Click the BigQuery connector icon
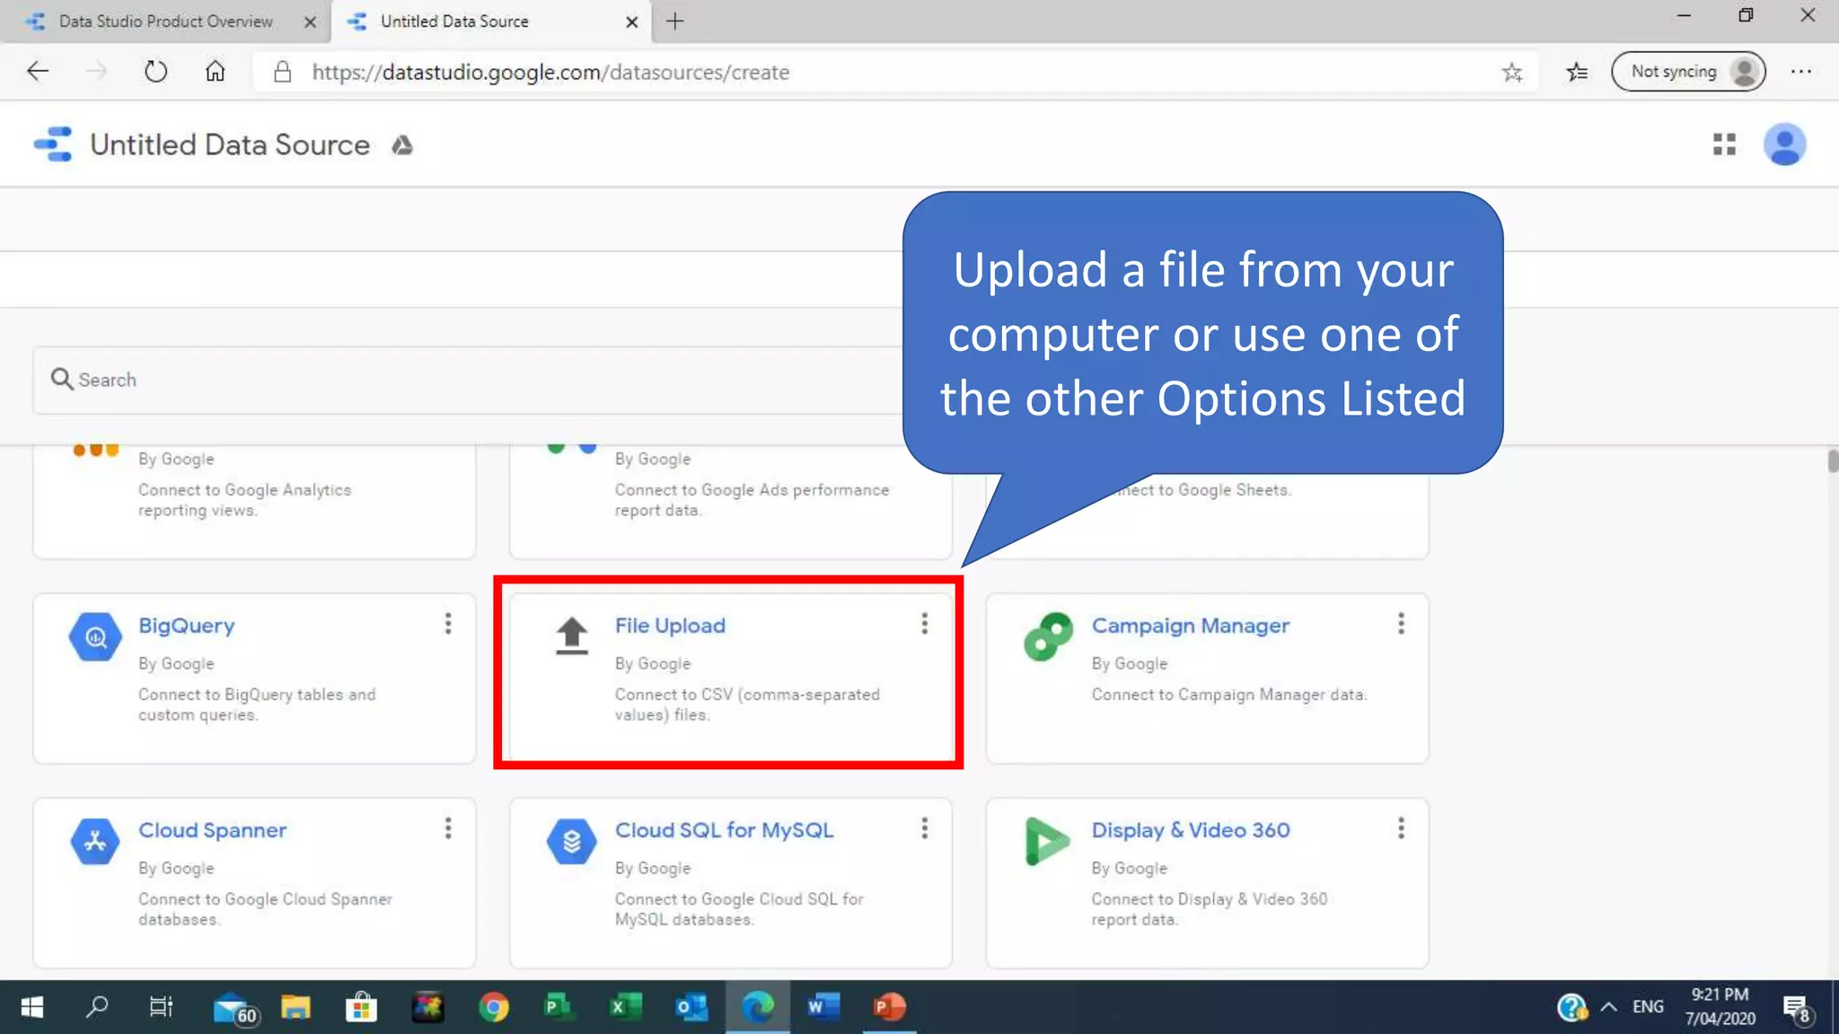 point(95,636)
